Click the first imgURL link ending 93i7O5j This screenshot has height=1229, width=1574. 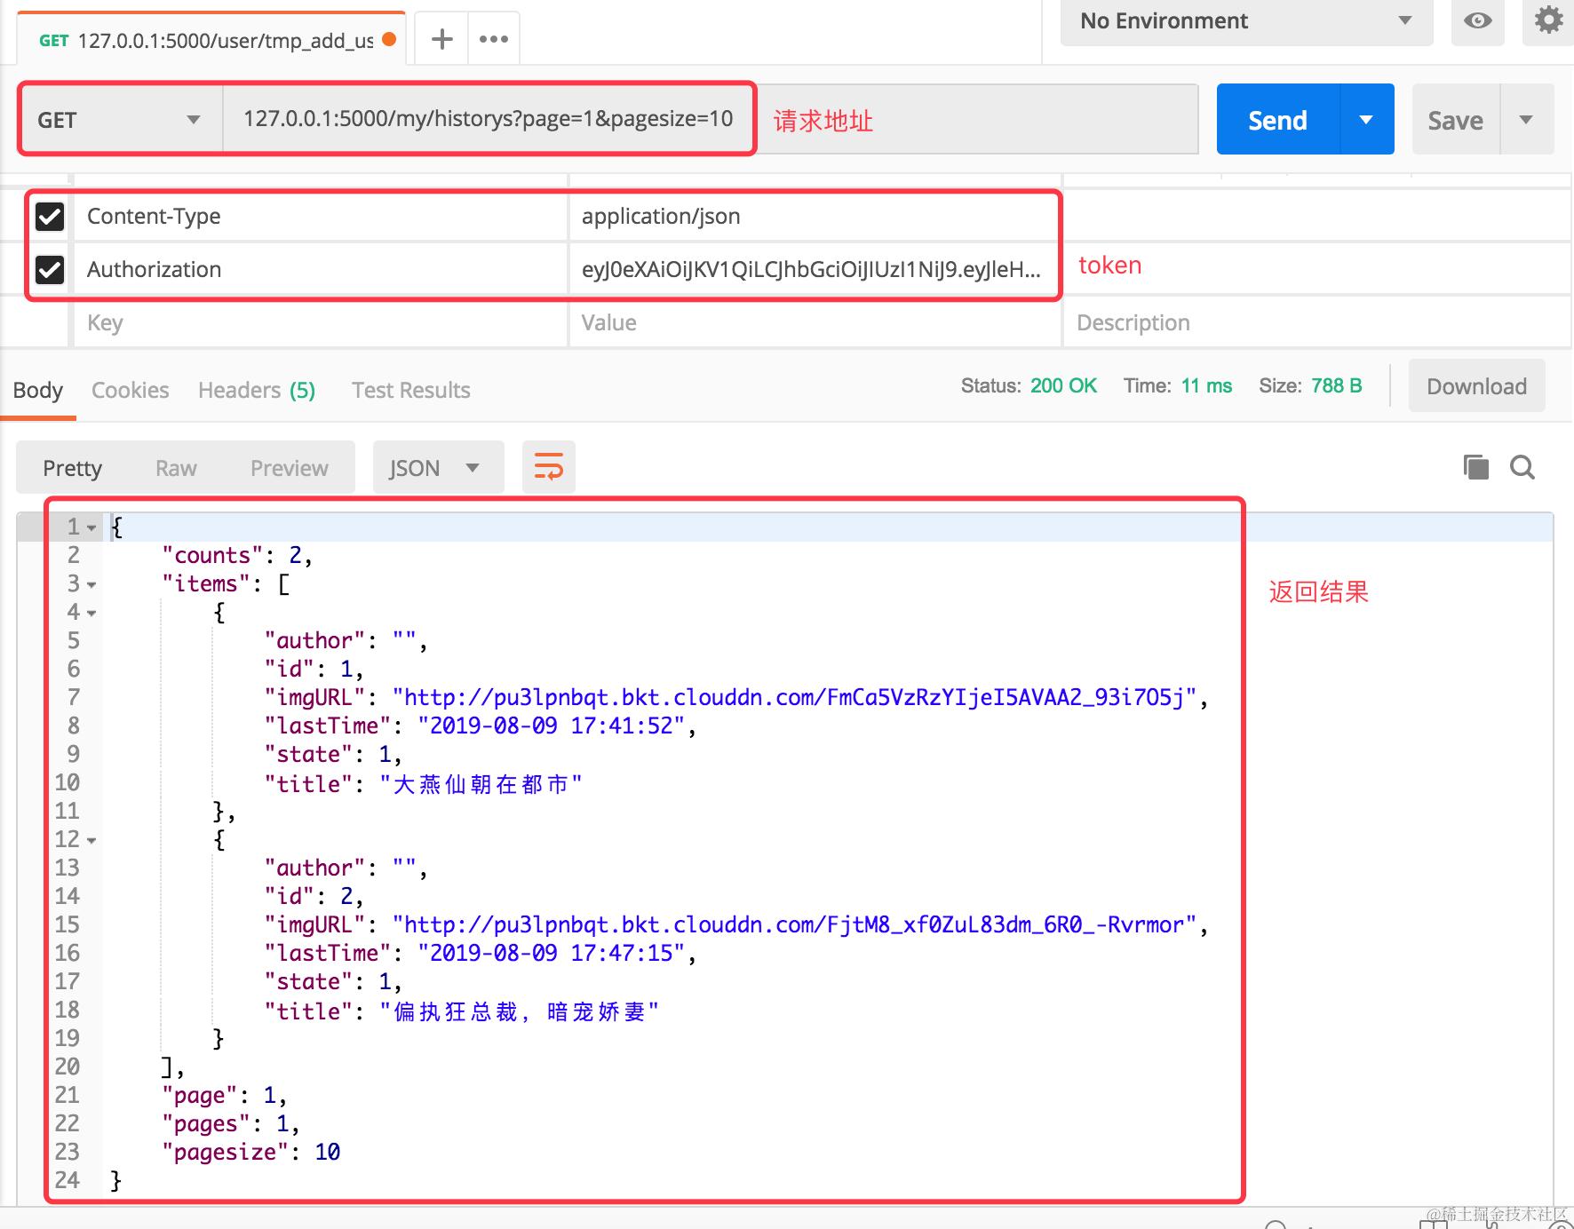pos(794,698)
